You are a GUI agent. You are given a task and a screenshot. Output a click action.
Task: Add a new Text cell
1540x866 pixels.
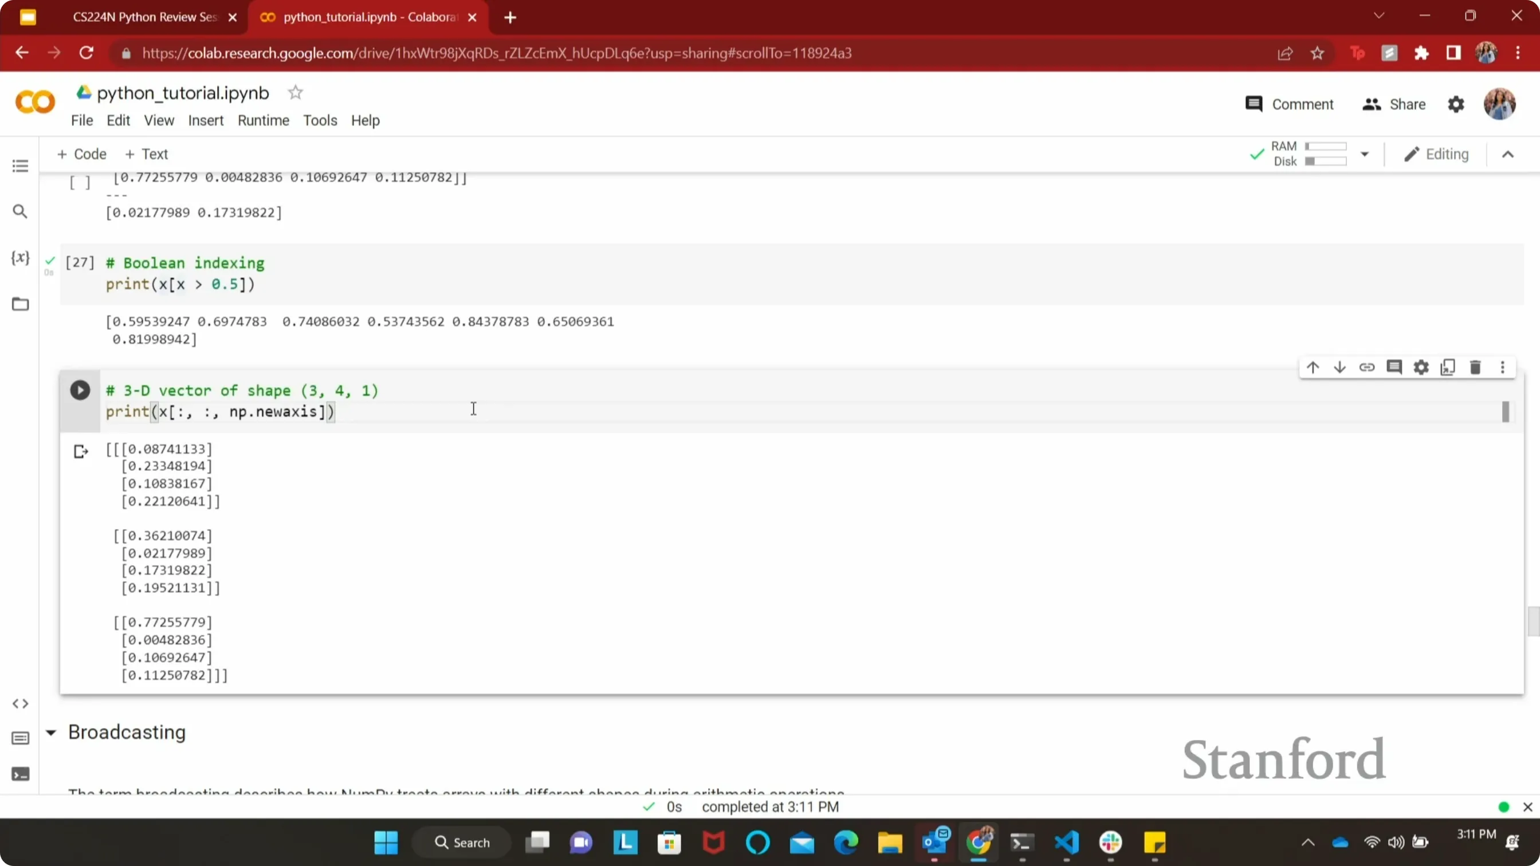147,154
